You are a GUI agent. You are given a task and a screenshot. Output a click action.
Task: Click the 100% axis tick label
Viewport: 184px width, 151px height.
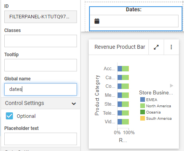[129, 133]
